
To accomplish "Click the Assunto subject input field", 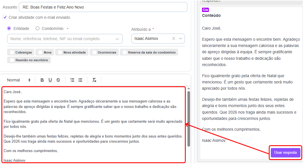I will 103,7.
